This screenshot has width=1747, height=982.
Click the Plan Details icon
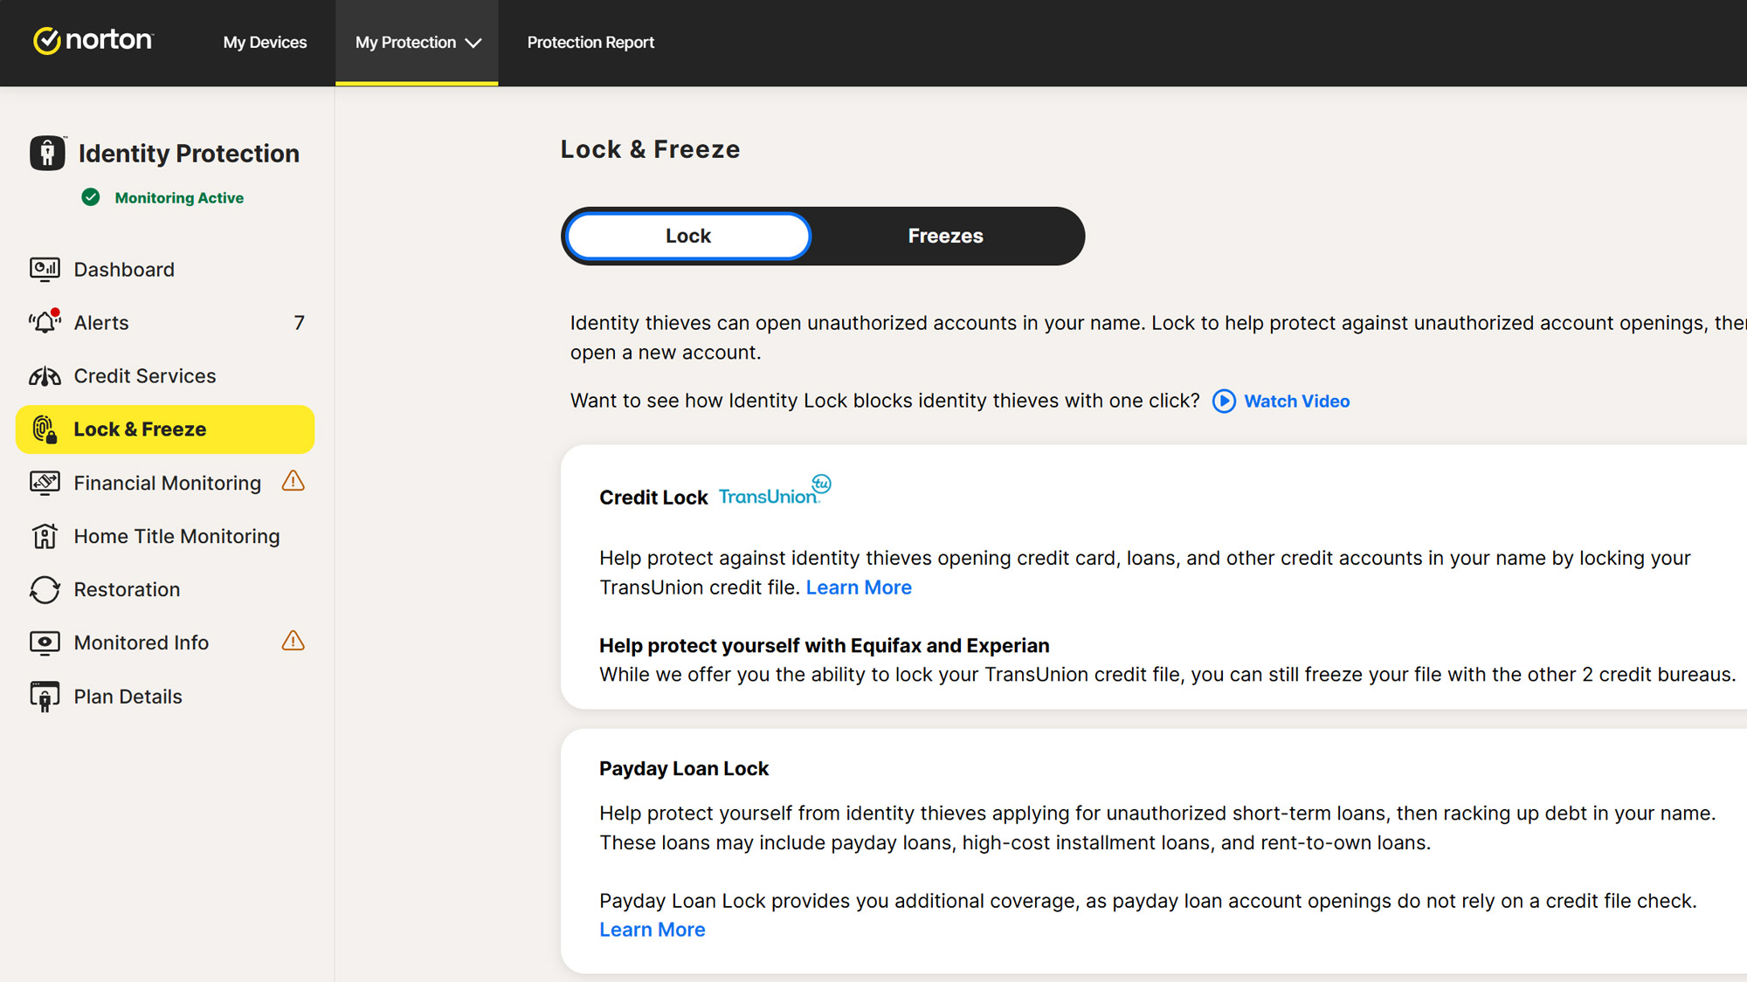[x=45, y=697]
